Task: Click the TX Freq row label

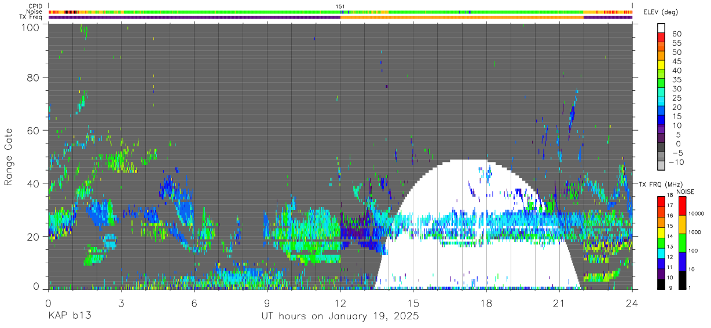Action: coord(31,17)
